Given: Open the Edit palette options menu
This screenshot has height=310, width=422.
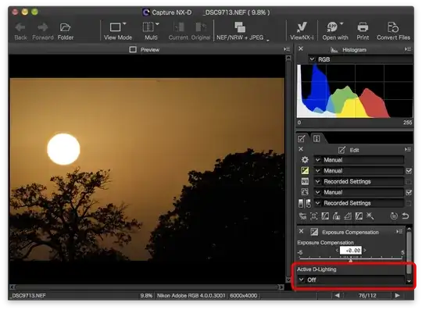Looking at the screenshot, I should [x=407, y=149].
